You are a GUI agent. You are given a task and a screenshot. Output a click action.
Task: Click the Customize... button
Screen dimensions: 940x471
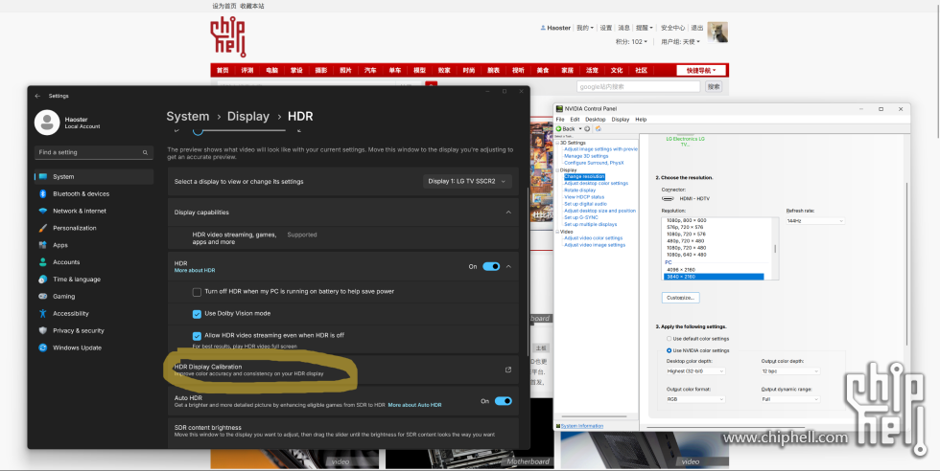pyautogui.click(x=680, y=298)
